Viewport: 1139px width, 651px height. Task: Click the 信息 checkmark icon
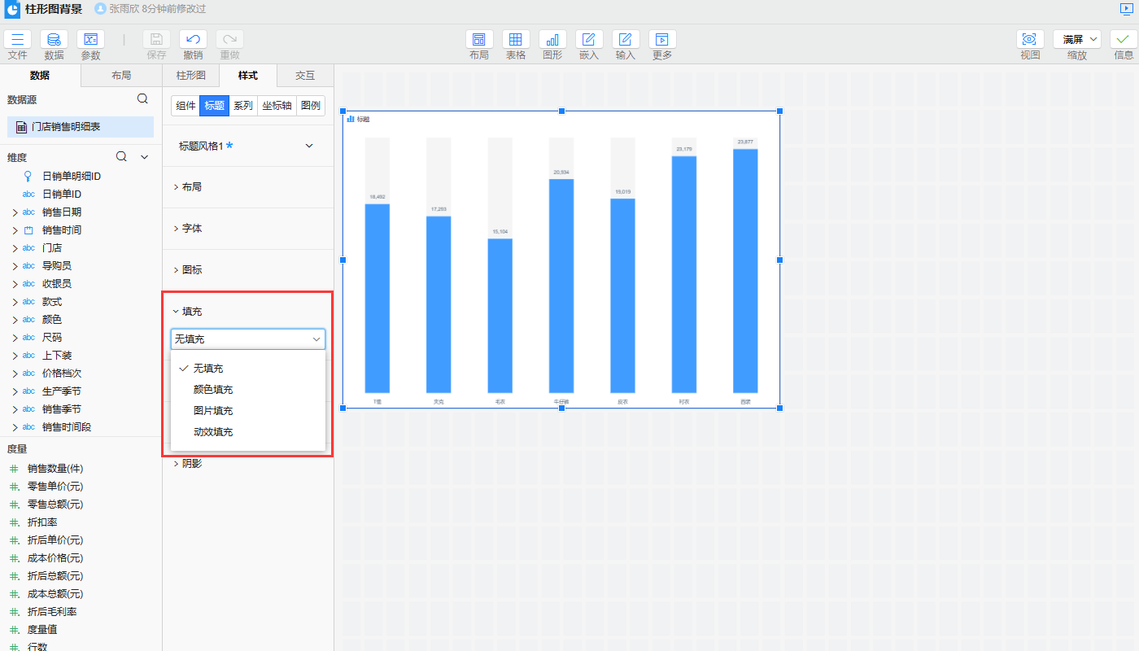pos(1124,40)
